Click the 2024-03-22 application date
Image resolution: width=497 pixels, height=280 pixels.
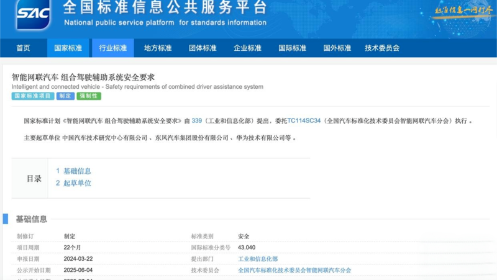[78, 259]
